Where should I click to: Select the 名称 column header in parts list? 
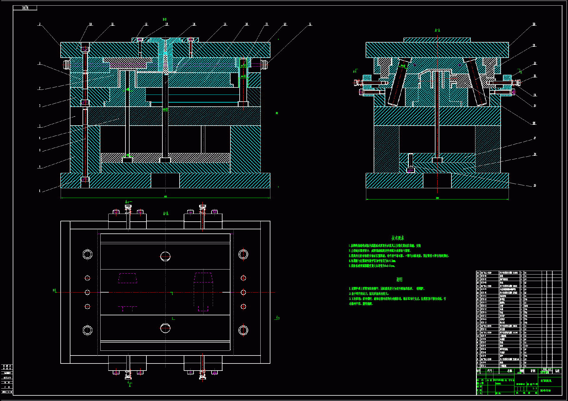(510, 371)
